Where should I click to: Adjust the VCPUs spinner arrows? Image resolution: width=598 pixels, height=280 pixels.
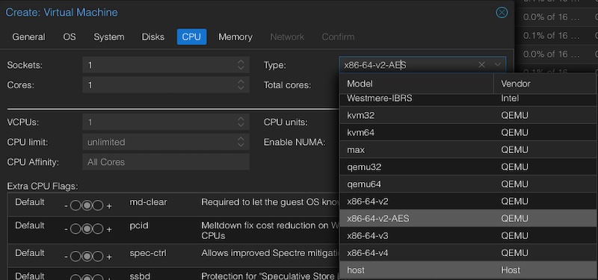241,122
